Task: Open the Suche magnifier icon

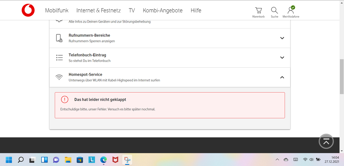Action: click(x=274, y=10)
